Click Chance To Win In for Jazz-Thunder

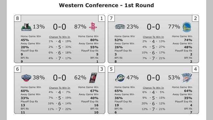tap(153, 88)
